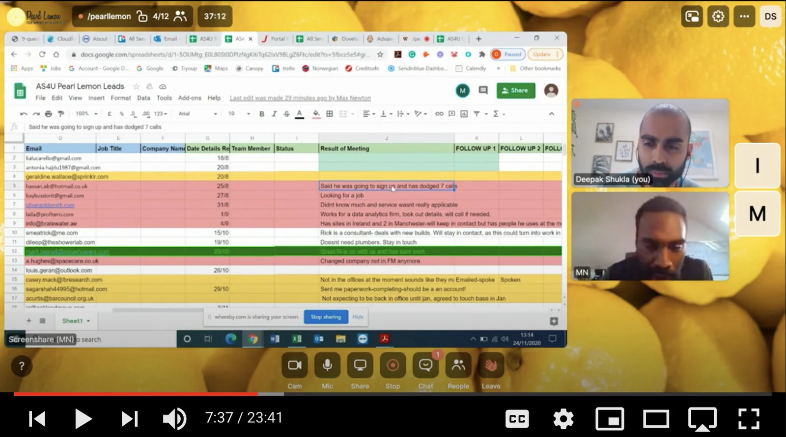Open the Data menu

click(143, 98)
